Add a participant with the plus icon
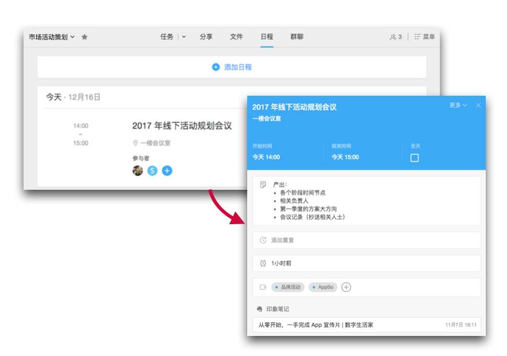This screenshot has width=507, height=356. (167, 171)
